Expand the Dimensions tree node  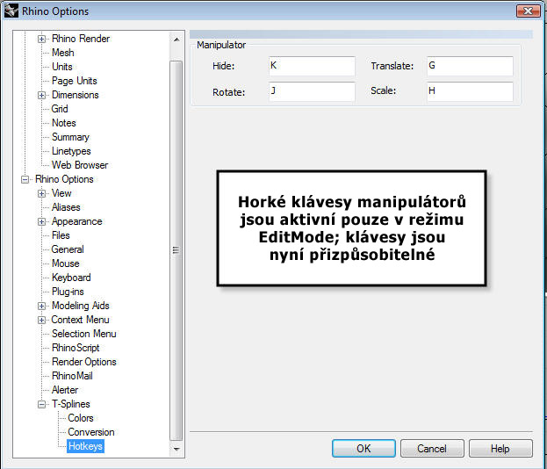[x=41, y=95]
